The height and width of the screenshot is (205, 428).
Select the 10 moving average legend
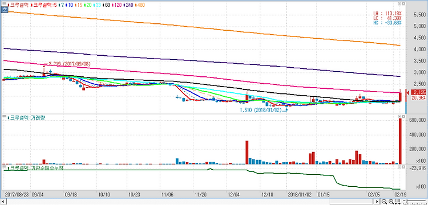[69, 5]
